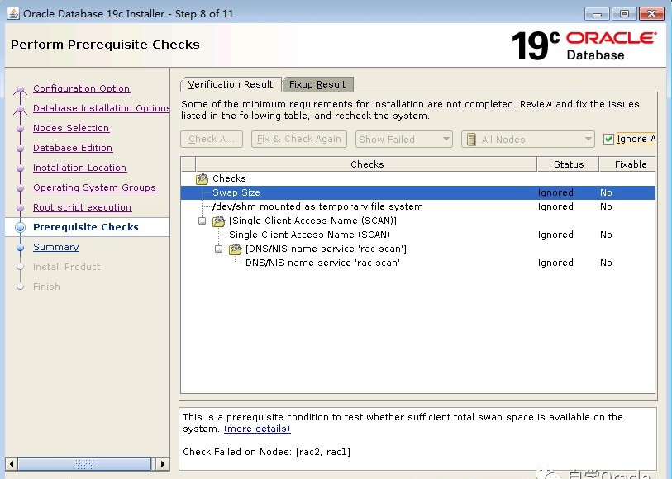Open the All Nodes dropdown

click(x=527, y=140)
